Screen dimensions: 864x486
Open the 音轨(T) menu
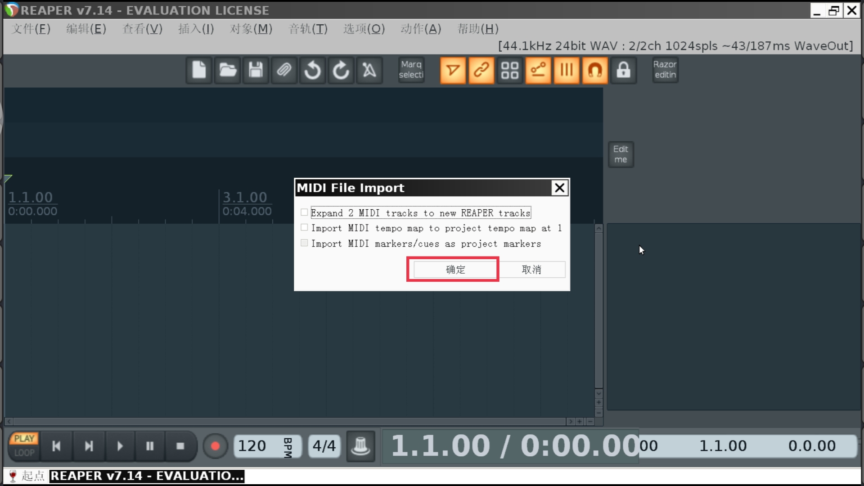point(308,29)
